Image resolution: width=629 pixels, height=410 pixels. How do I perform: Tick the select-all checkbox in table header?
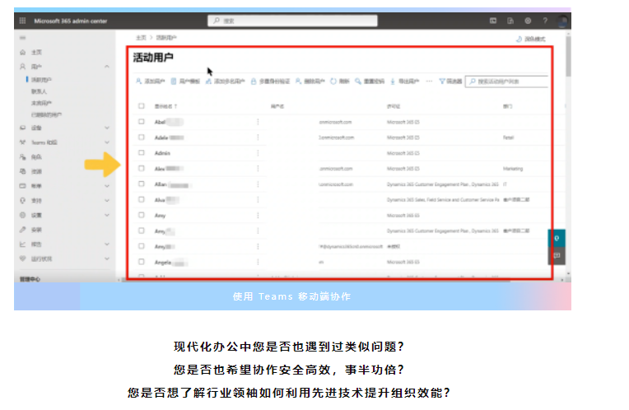pos(142,106)
